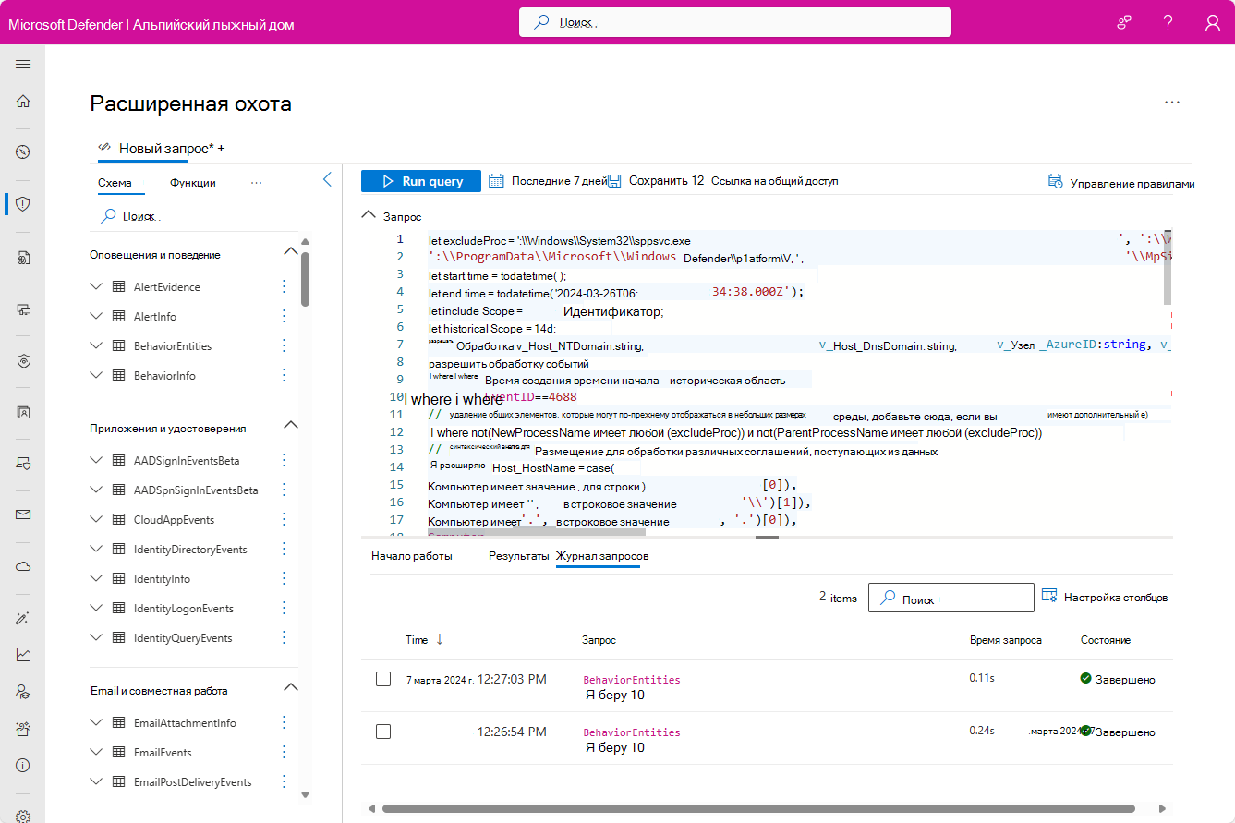Click the calendar icon for time range

(x=496, y=181)
